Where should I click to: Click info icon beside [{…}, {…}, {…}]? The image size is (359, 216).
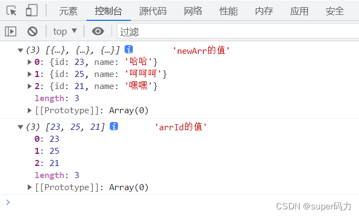[x=128, y=49]
